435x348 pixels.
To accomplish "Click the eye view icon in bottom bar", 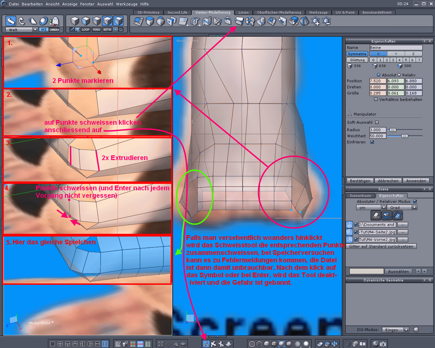I will tap(183, 344).
